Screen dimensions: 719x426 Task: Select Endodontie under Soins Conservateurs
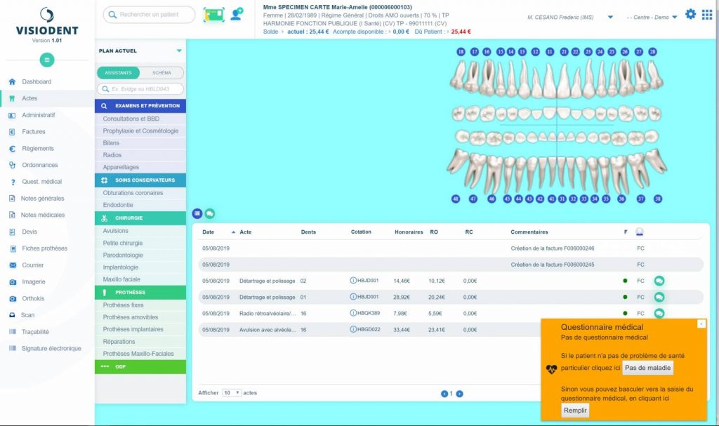point(119,205)
